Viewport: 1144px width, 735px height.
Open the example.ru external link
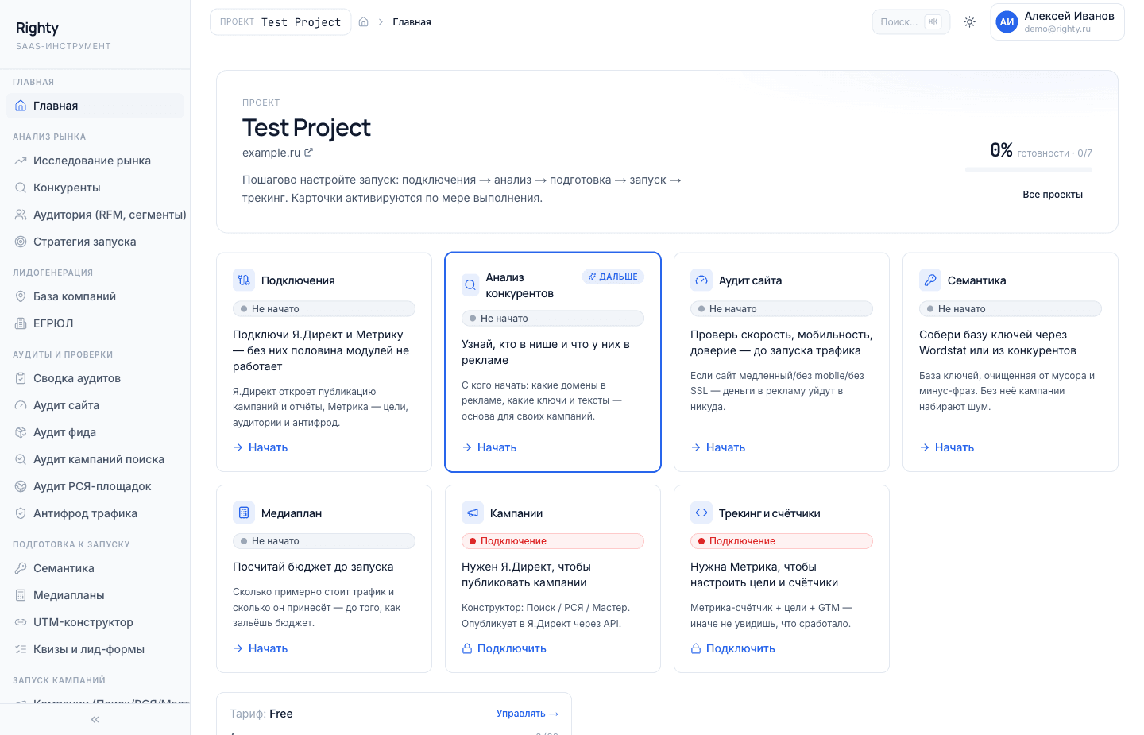(x=277, y=153)
